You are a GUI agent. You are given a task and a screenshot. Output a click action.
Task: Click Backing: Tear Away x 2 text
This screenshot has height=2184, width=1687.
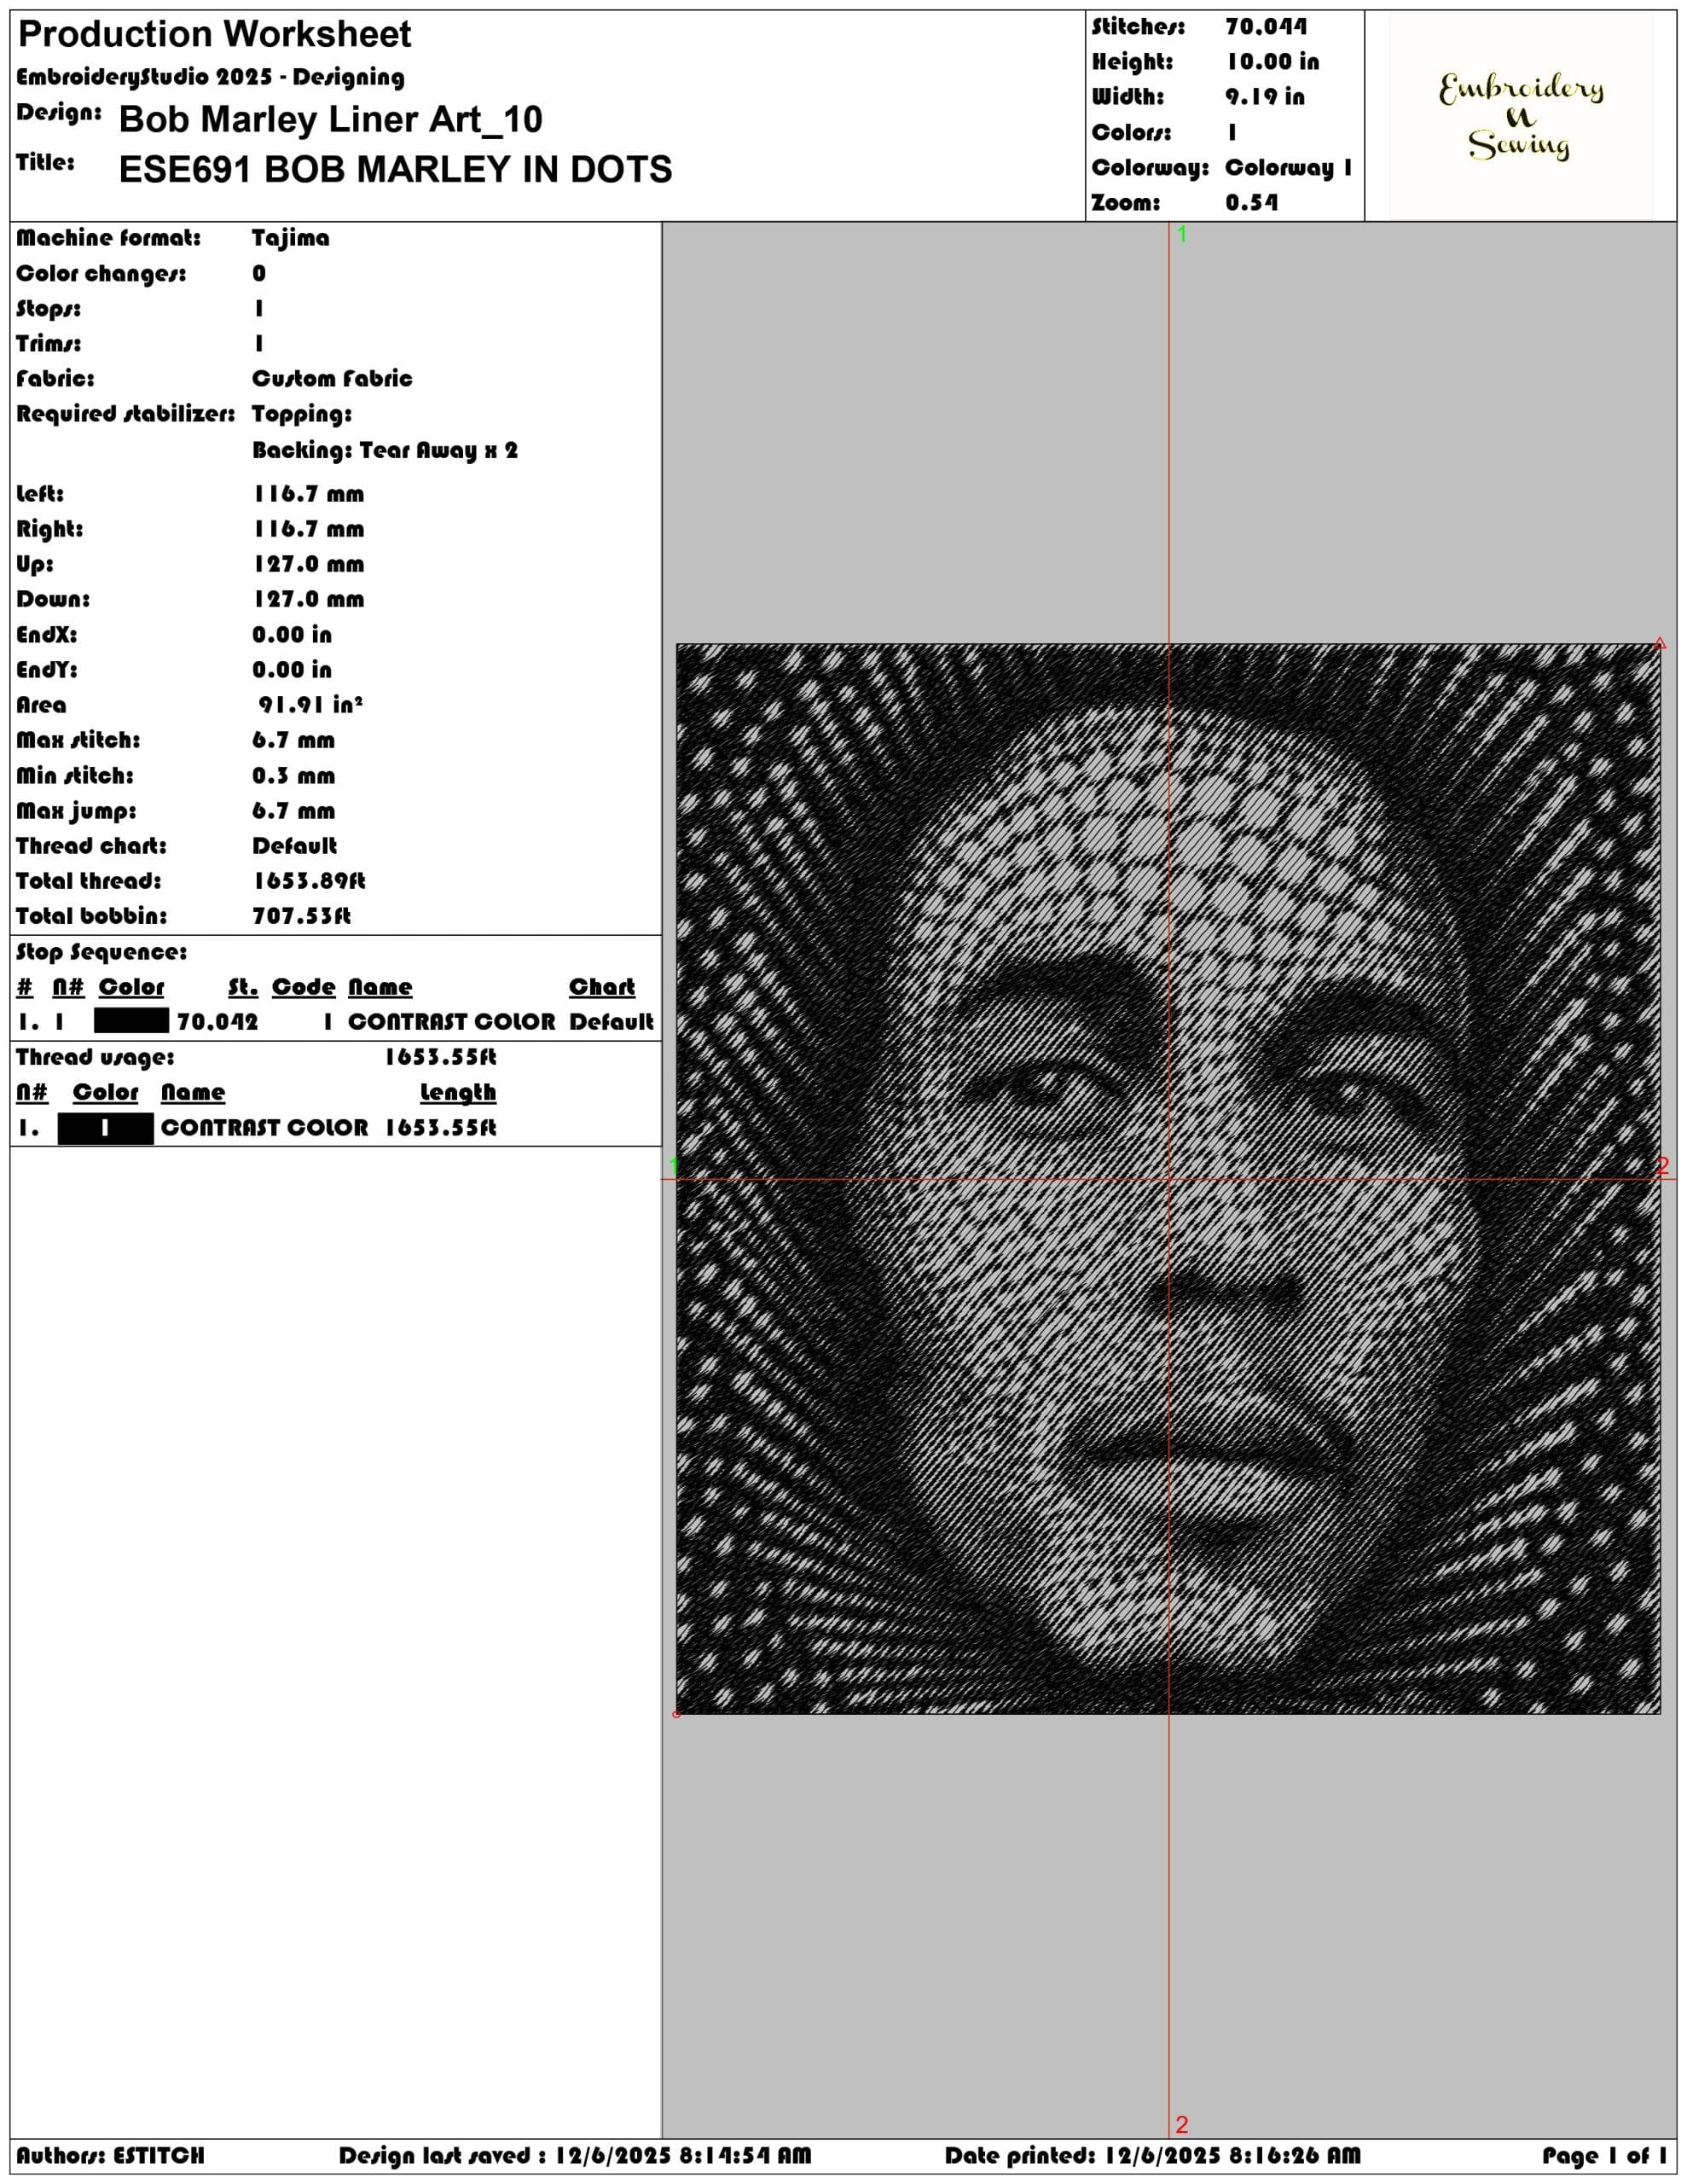(385, 450)
